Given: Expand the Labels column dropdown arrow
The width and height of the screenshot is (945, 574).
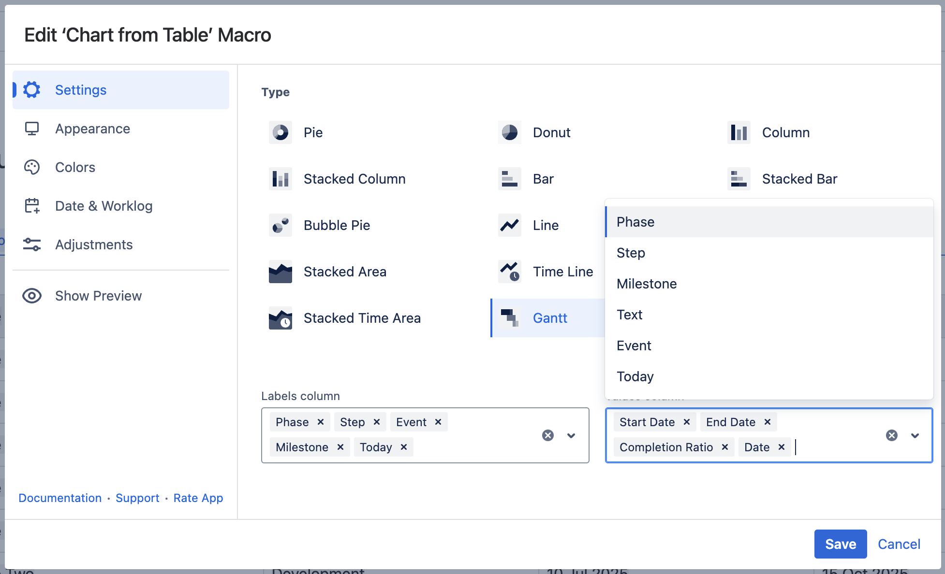Looking at the screenshot, I should (x=571, y=435).
